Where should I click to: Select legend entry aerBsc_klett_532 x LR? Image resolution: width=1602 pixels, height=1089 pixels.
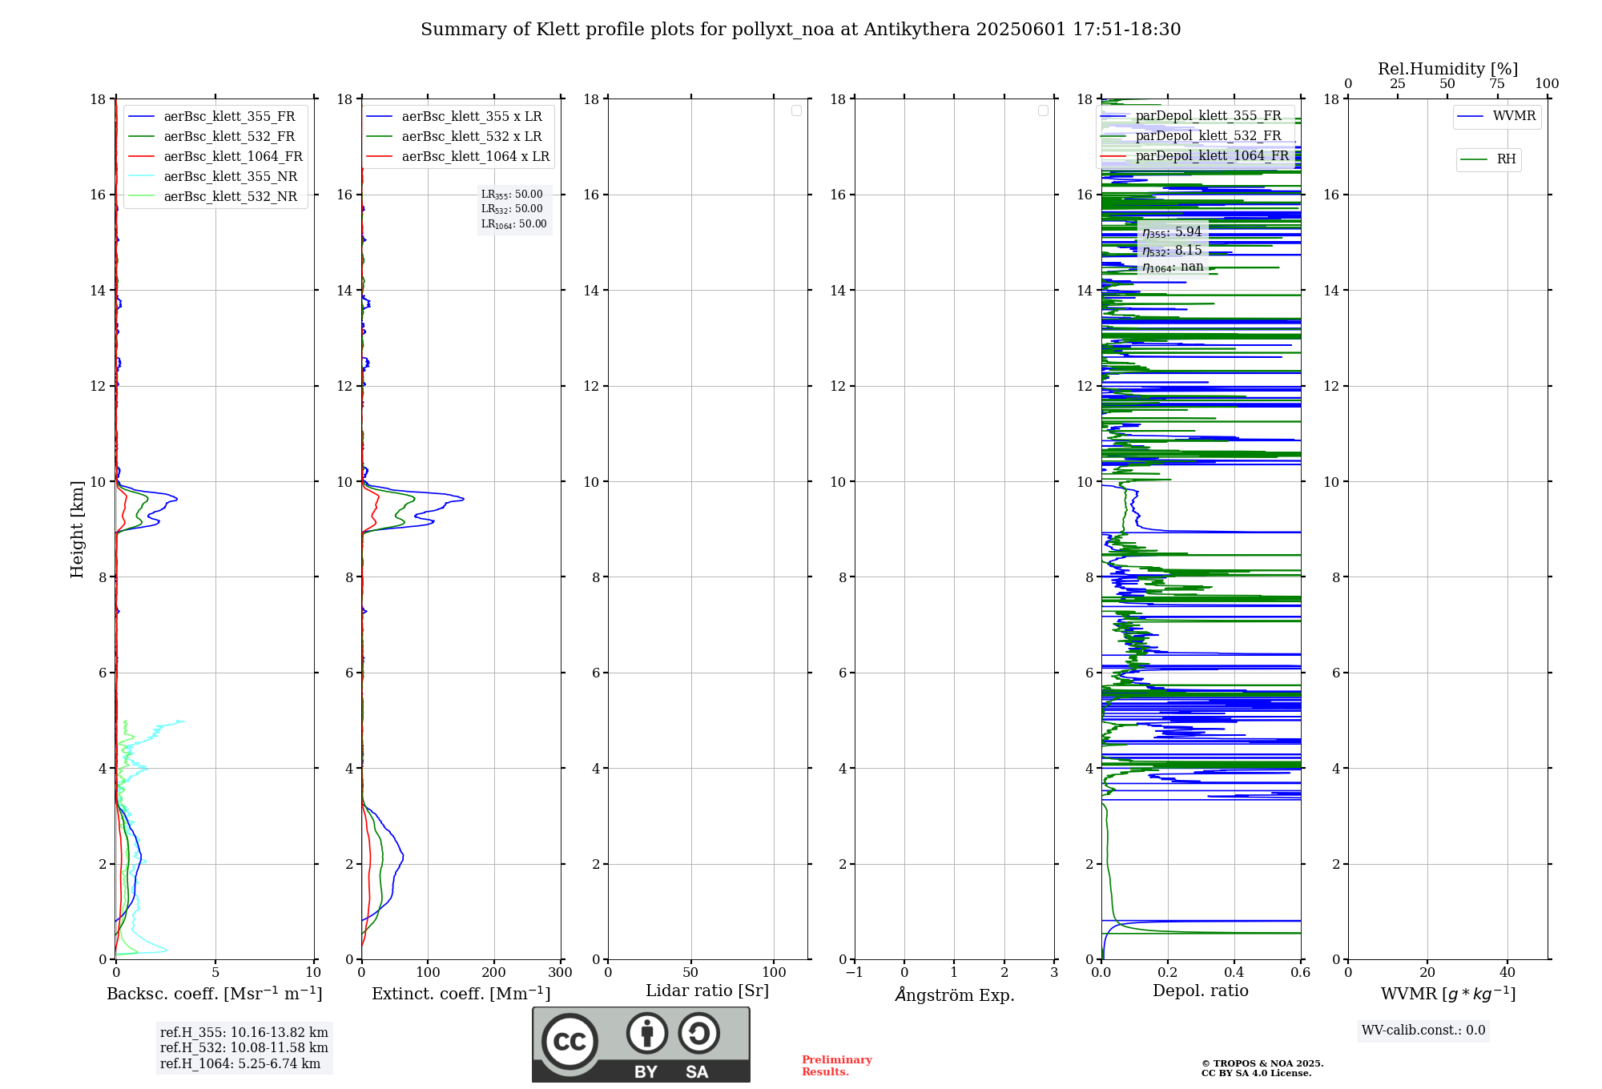(x=472, y=137)
